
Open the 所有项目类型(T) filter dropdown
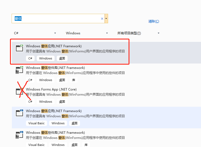(x=138, y=33)
